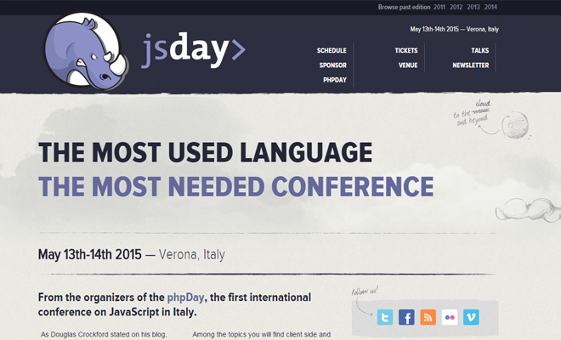Open the Facebook social icon

(x=406, y=317)
